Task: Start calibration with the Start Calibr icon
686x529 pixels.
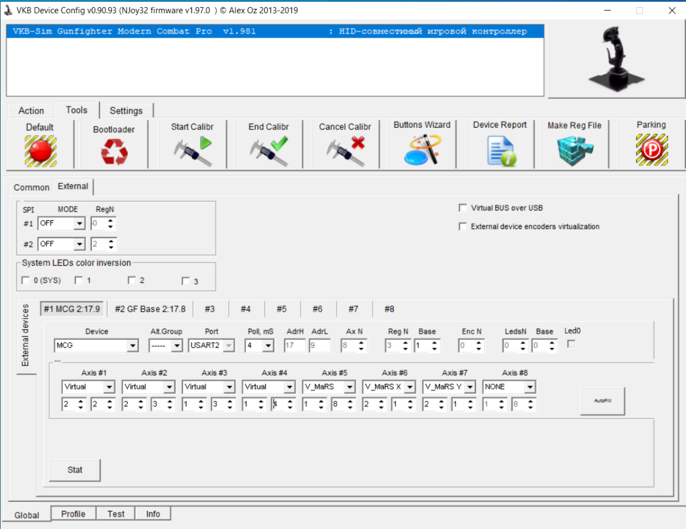Action: tap(192, 151)
